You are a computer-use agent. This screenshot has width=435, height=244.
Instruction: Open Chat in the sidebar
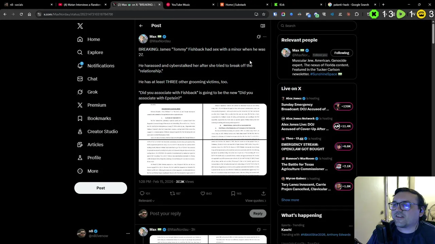tap(87, 79)
